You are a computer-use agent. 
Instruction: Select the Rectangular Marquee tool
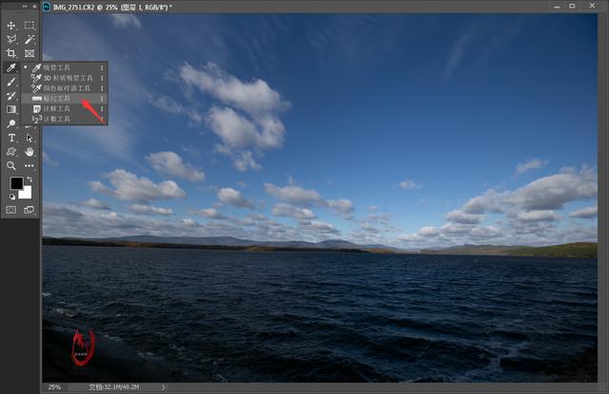click(x=29, y=26)
